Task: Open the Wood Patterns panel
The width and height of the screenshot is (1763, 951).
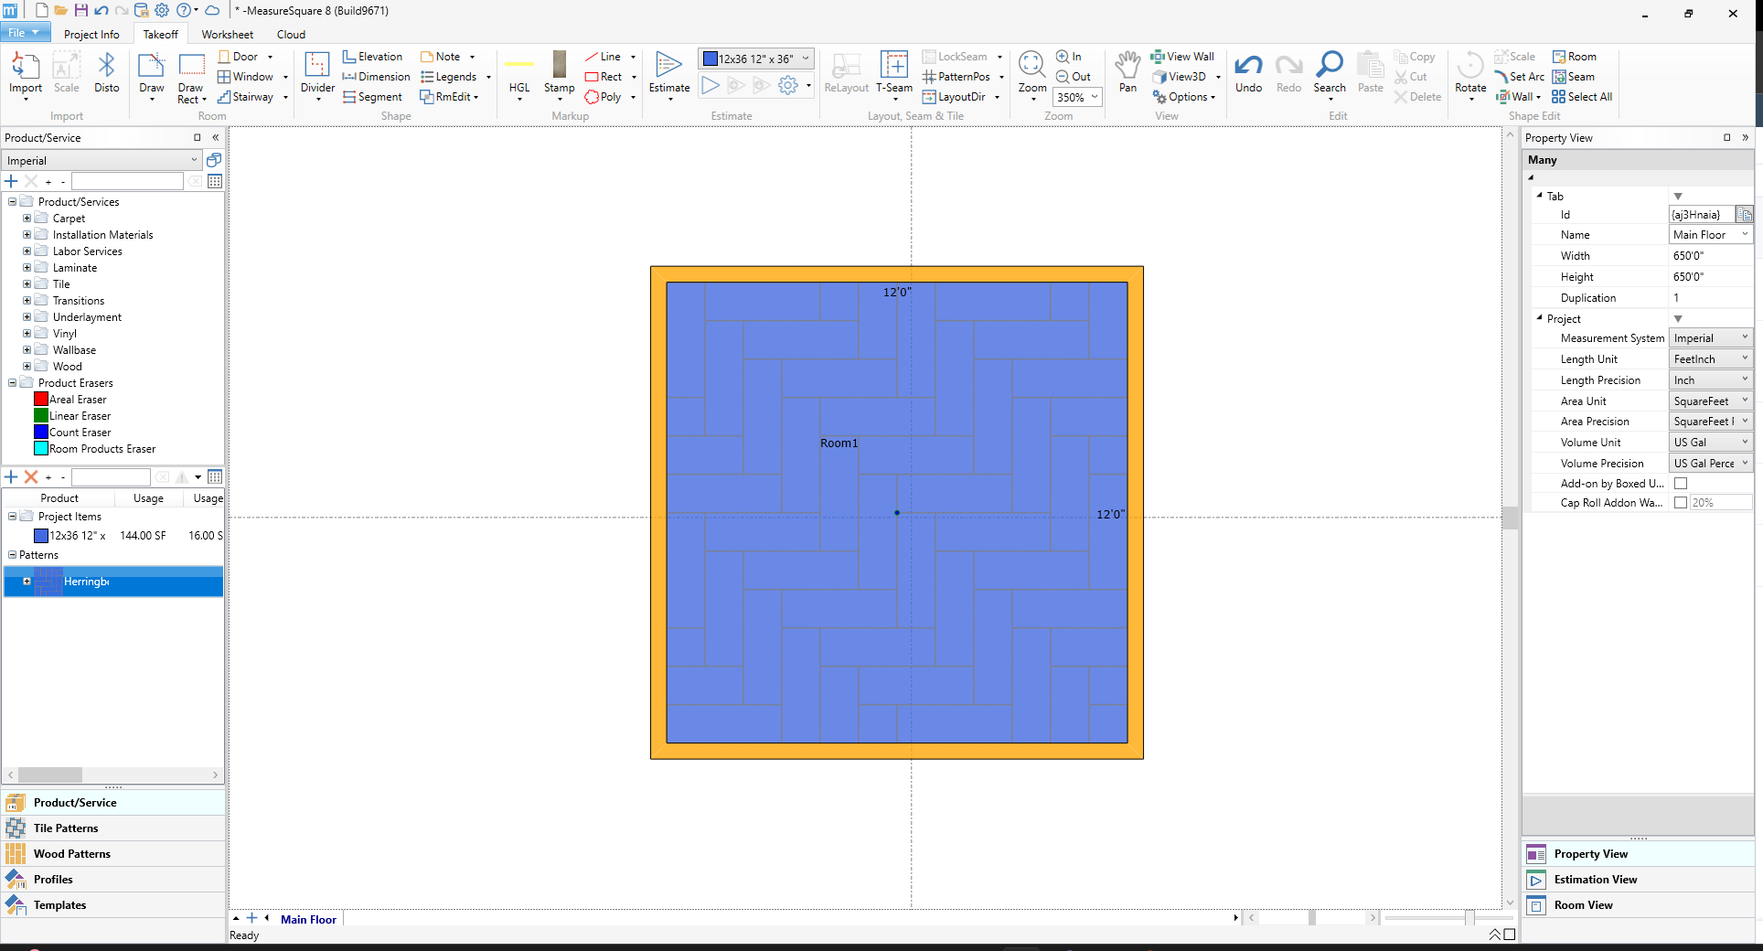Action: pyautogui.click(x=113, y=854)
